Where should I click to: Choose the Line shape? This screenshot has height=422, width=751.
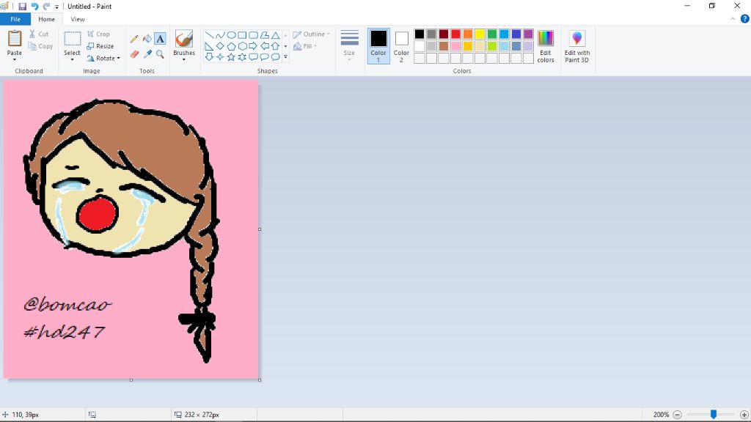(x=209, y=35)
